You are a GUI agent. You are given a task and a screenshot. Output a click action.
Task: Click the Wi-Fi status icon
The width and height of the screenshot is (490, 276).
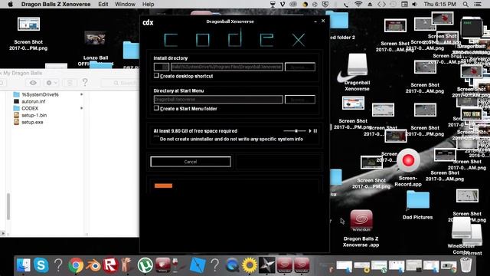tap(358, 4)
